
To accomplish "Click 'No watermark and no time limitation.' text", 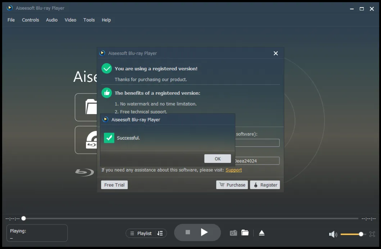I will click(x=158, y=104).
